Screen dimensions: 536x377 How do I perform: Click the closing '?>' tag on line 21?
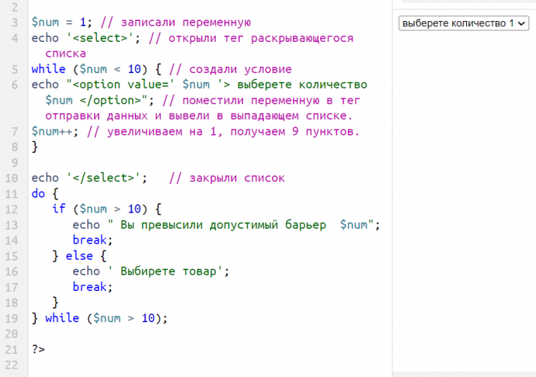click(x=38, y=349)
